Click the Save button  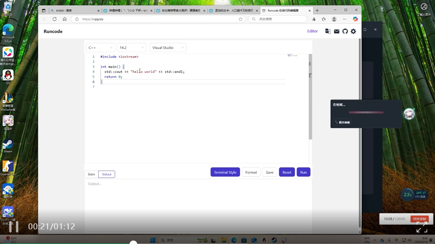tap(270, 173)
